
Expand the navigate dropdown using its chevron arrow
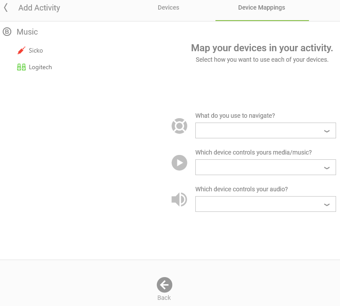(327, 131)
